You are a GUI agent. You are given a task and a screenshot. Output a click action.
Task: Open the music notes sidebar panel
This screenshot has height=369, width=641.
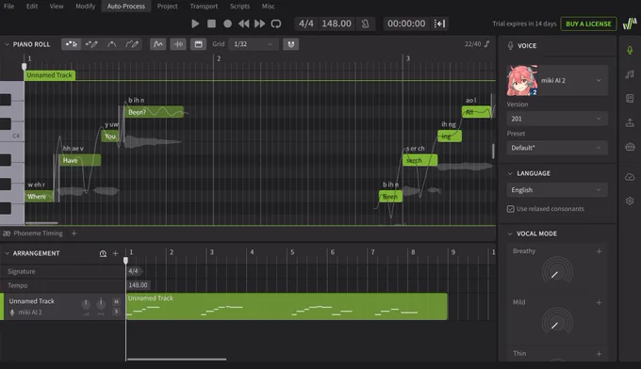pyautogui.click(x=630, y=74)
